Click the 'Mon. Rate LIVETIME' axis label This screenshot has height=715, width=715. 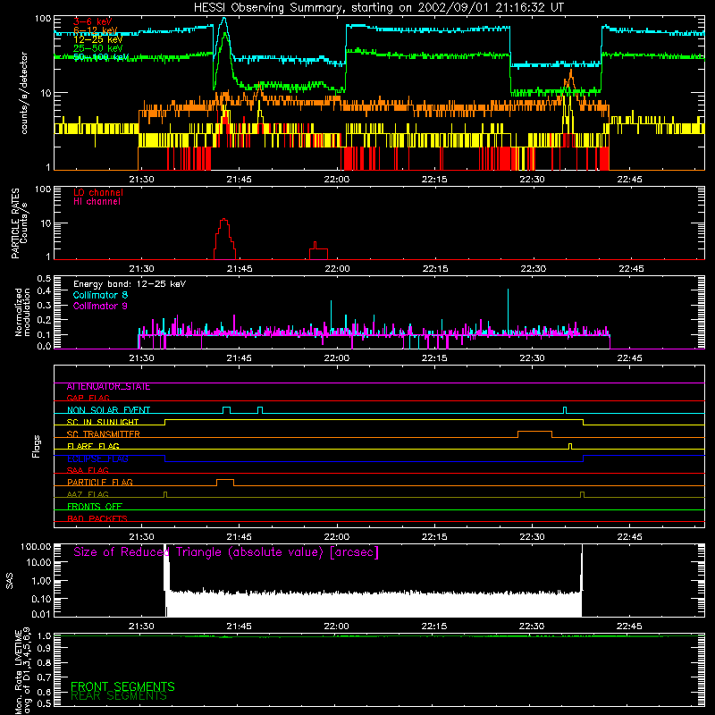click(19, 671)
